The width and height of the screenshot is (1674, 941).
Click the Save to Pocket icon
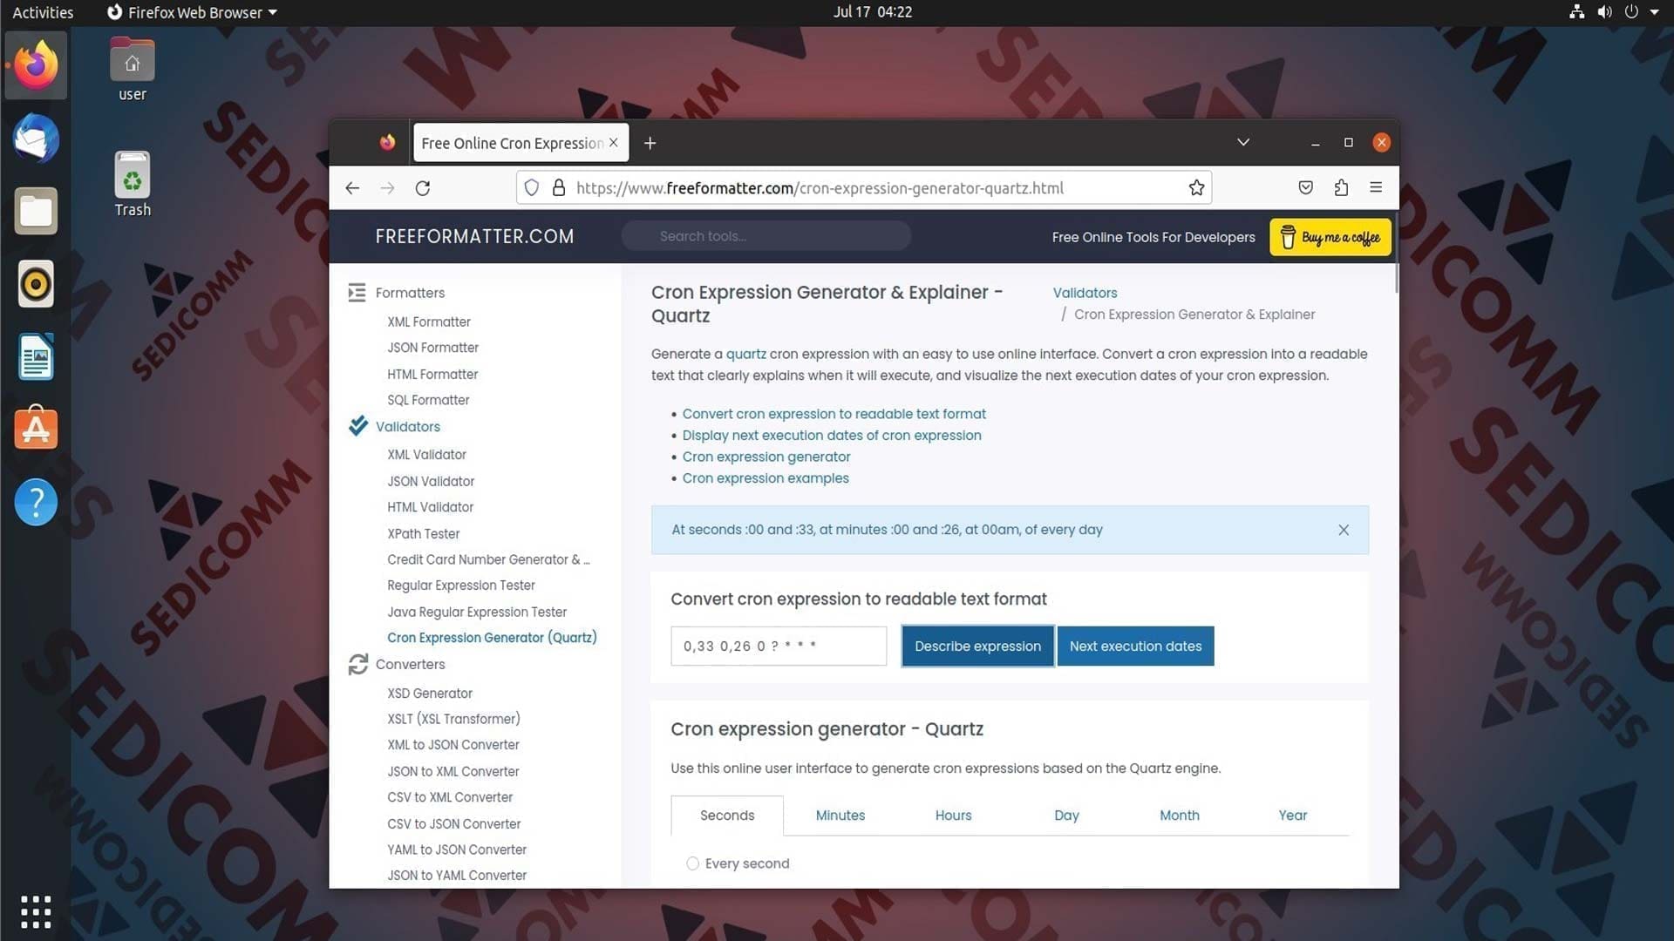1305,188
